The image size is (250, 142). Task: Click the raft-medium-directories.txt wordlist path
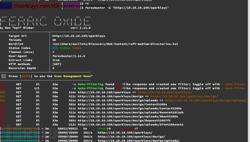point(115,44)
